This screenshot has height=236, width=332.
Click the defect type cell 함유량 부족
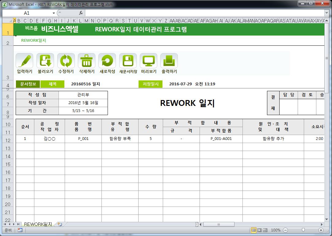[120, 139]
